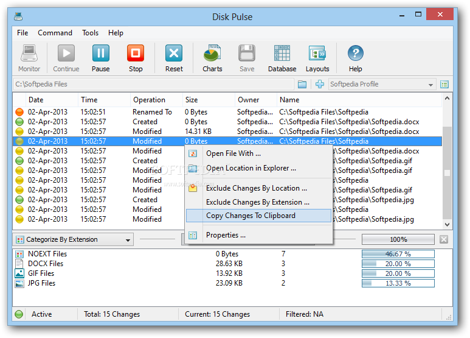
Task: Expand the Softpedia Profile dropdown
Action: (430, 85)
